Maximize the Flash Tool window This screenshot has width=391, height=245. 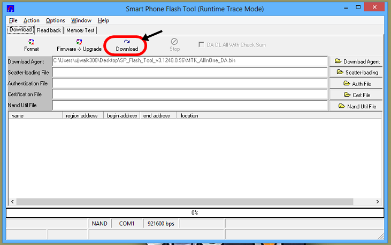(358, 7)
